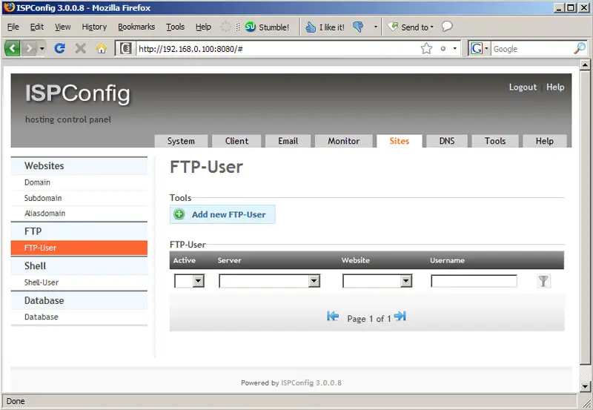The height and width of the screenshot is (410, 593).
Task: Open Subdomain in the sidebar
Action: (x=79, y=198)
